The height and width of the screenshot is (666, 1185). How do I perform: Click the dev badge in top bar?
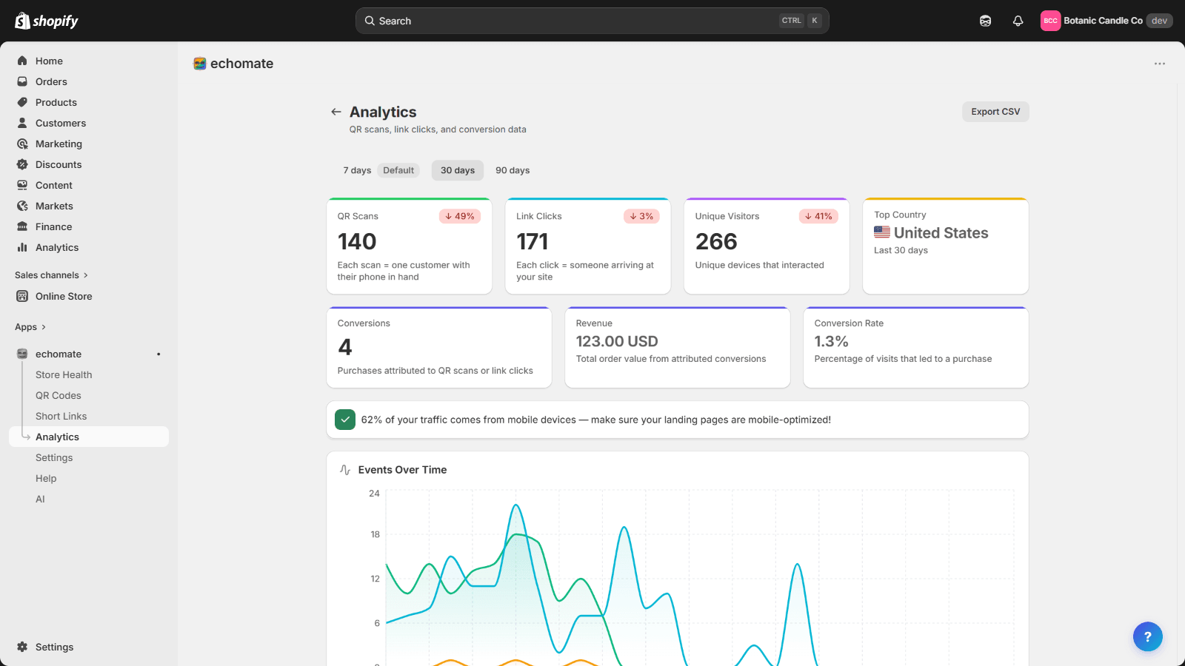tap(1160, 21)
